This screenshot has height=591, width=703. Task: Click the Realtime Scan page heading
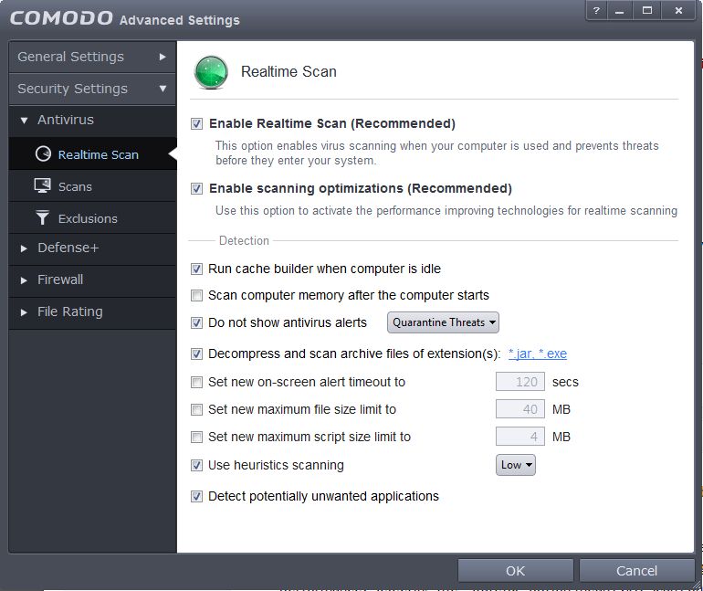tap(289, 72)
